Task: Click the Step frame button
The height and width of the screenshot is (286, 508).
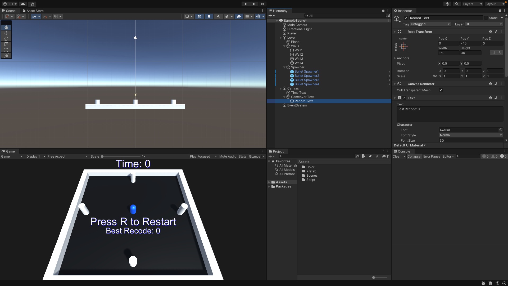Action: pos(262,4)
